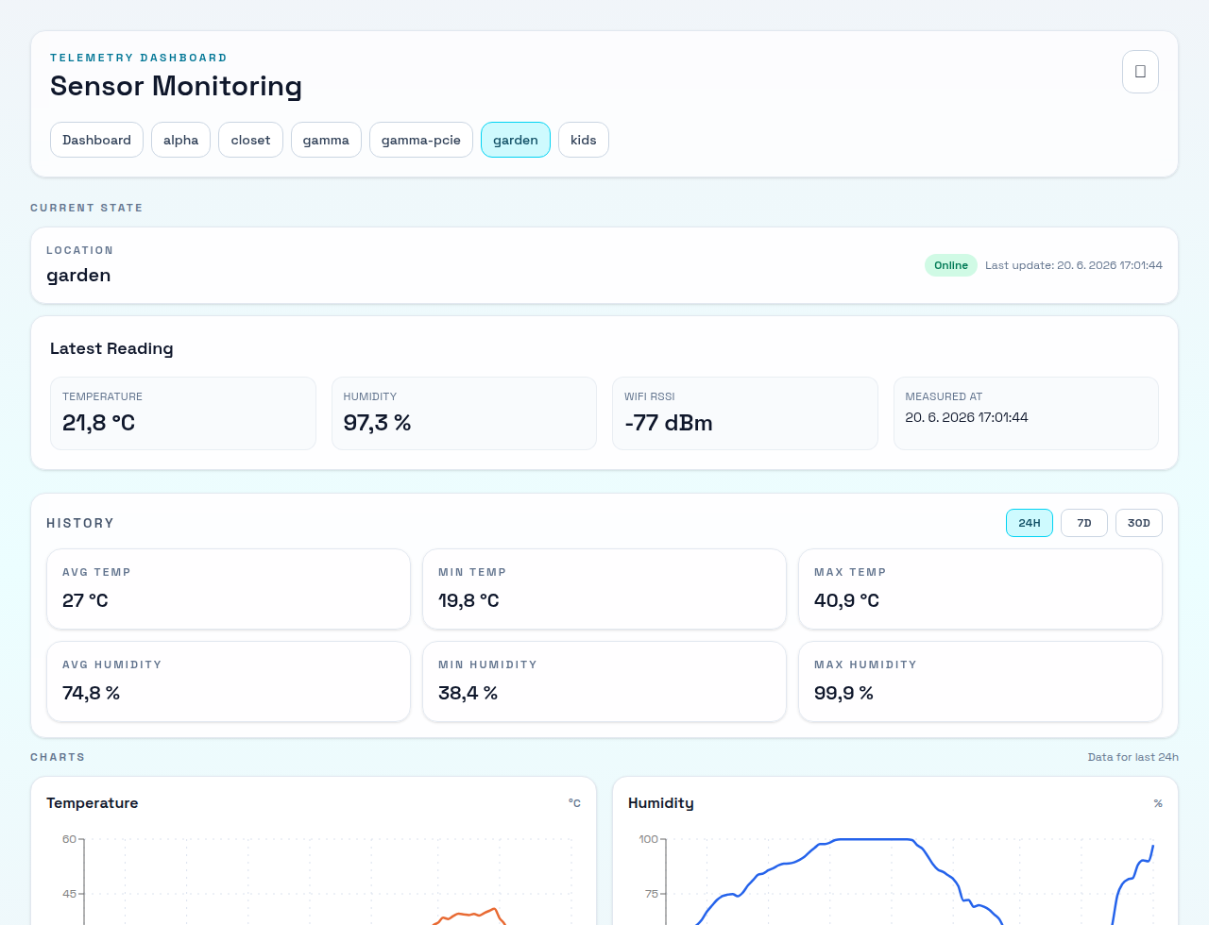This screenshot has height=925, width=1209.
Task: Click the Online status badge
Action: (x=951, y=265)
